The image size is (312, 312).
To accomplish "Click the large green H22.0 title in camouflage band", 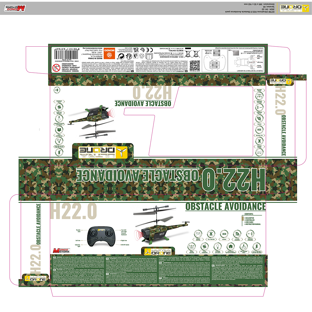I will (234, 180).
